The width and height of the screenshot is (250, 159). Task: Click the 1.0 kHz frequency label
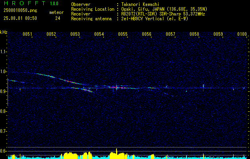click(3, 72)
